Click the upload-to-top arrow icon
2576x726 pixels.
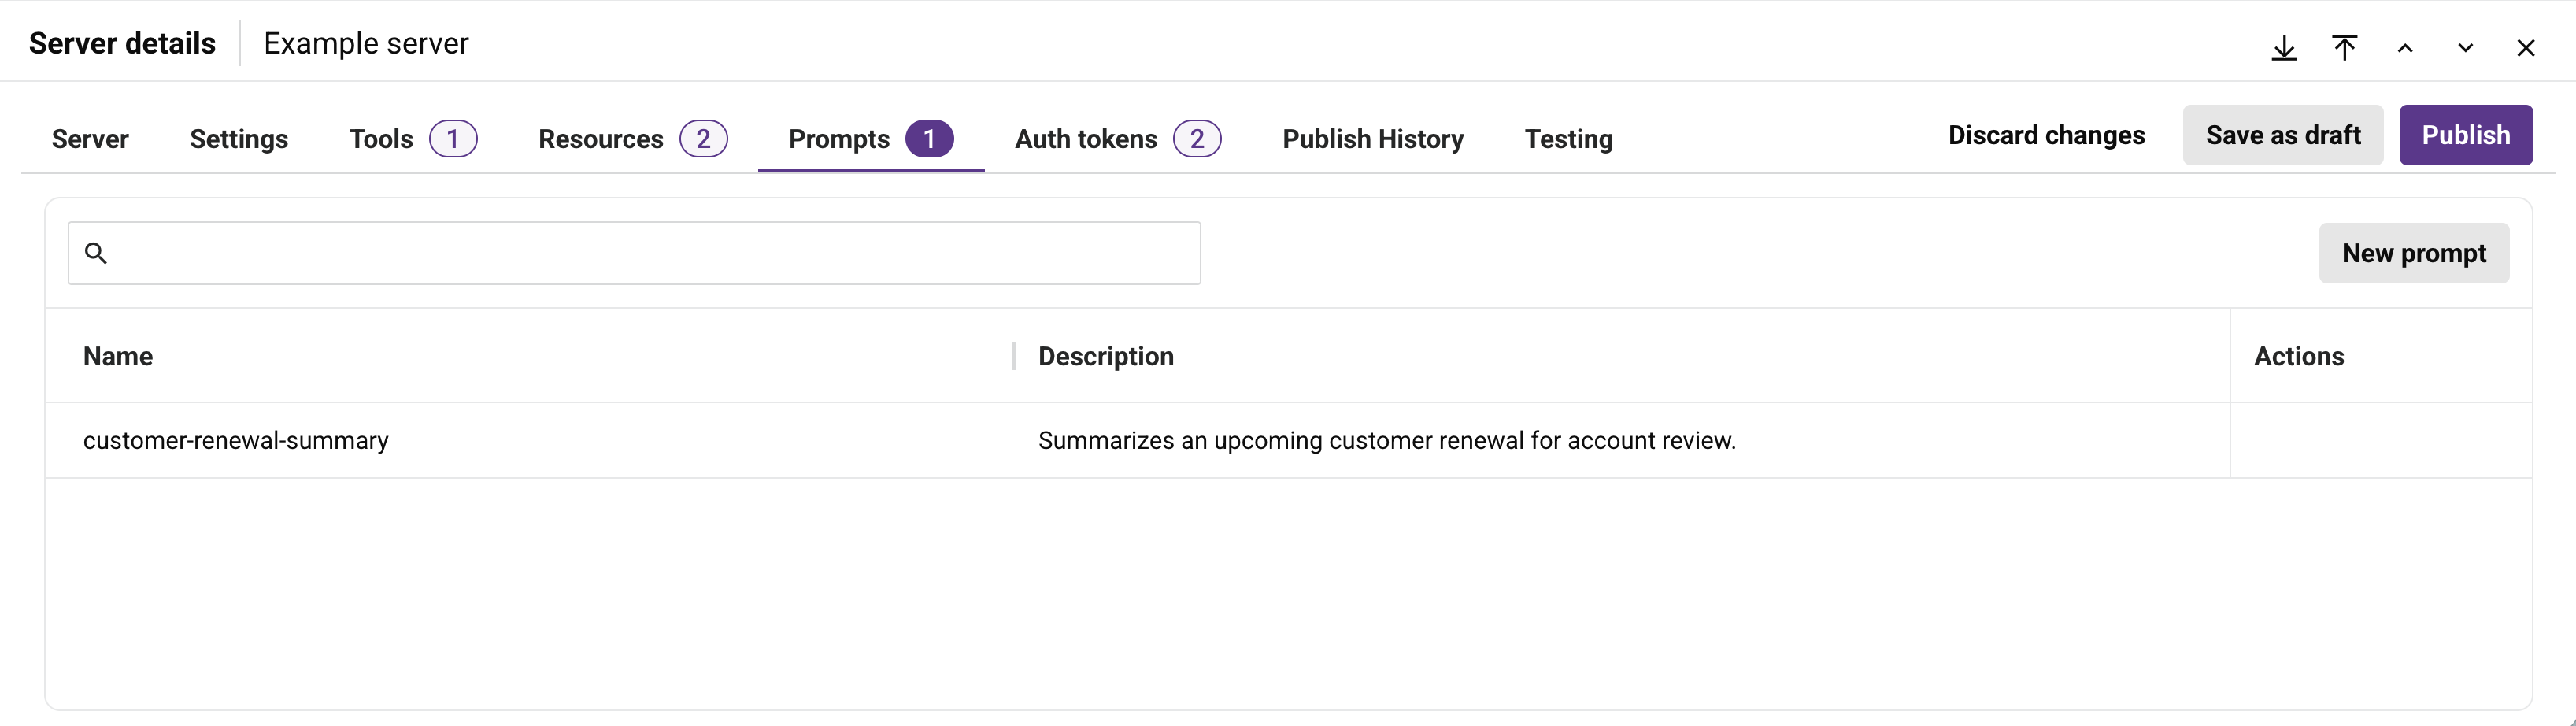[x=2344, y=48]
